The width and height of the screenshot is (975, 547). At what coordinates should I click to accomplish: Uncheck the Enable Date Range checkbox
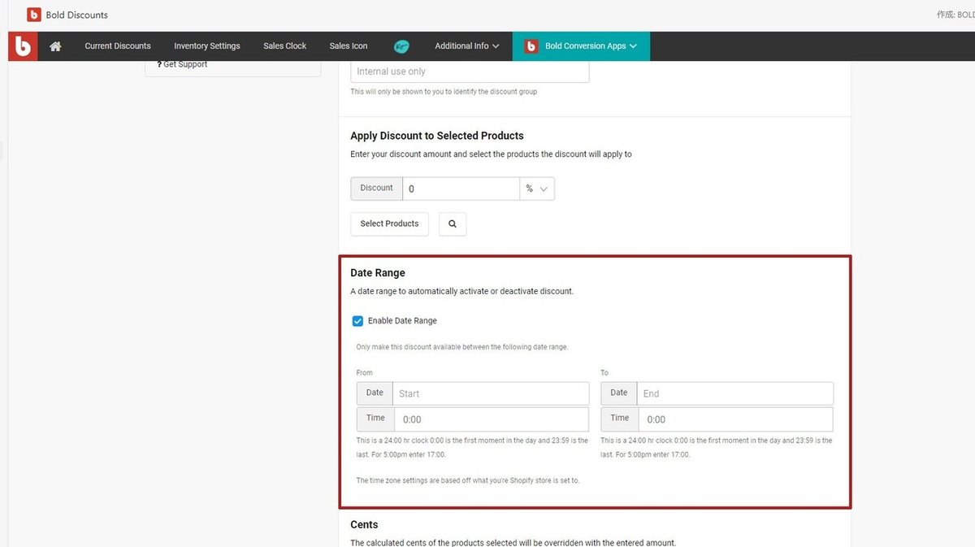pyautogui.click(x=357, y=321)
